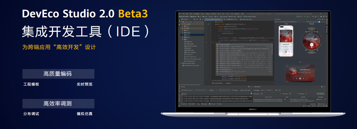Select the connectStatus autocomplete suggestion
This screenshot has height=129, width=357.
click(x=244, y=45)
